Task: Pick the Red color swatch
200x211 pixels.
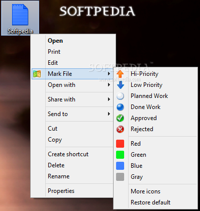Action: (x=120, y=144)
